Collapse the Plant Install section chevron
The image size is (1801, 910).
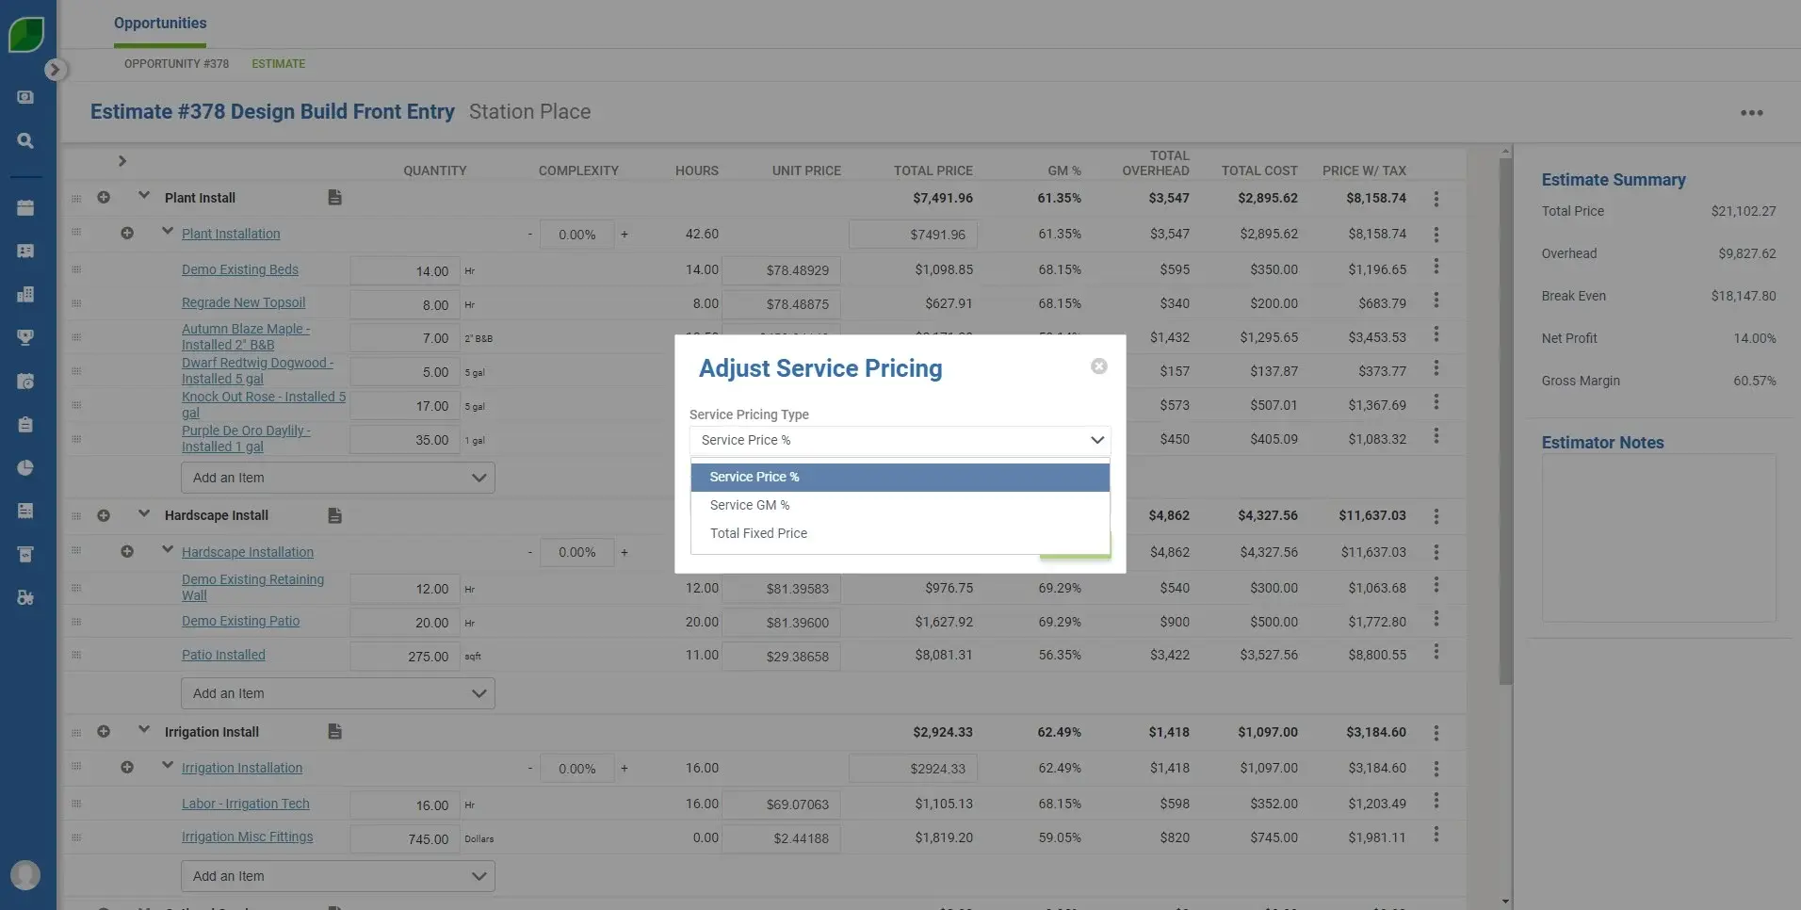click(142, 196)
